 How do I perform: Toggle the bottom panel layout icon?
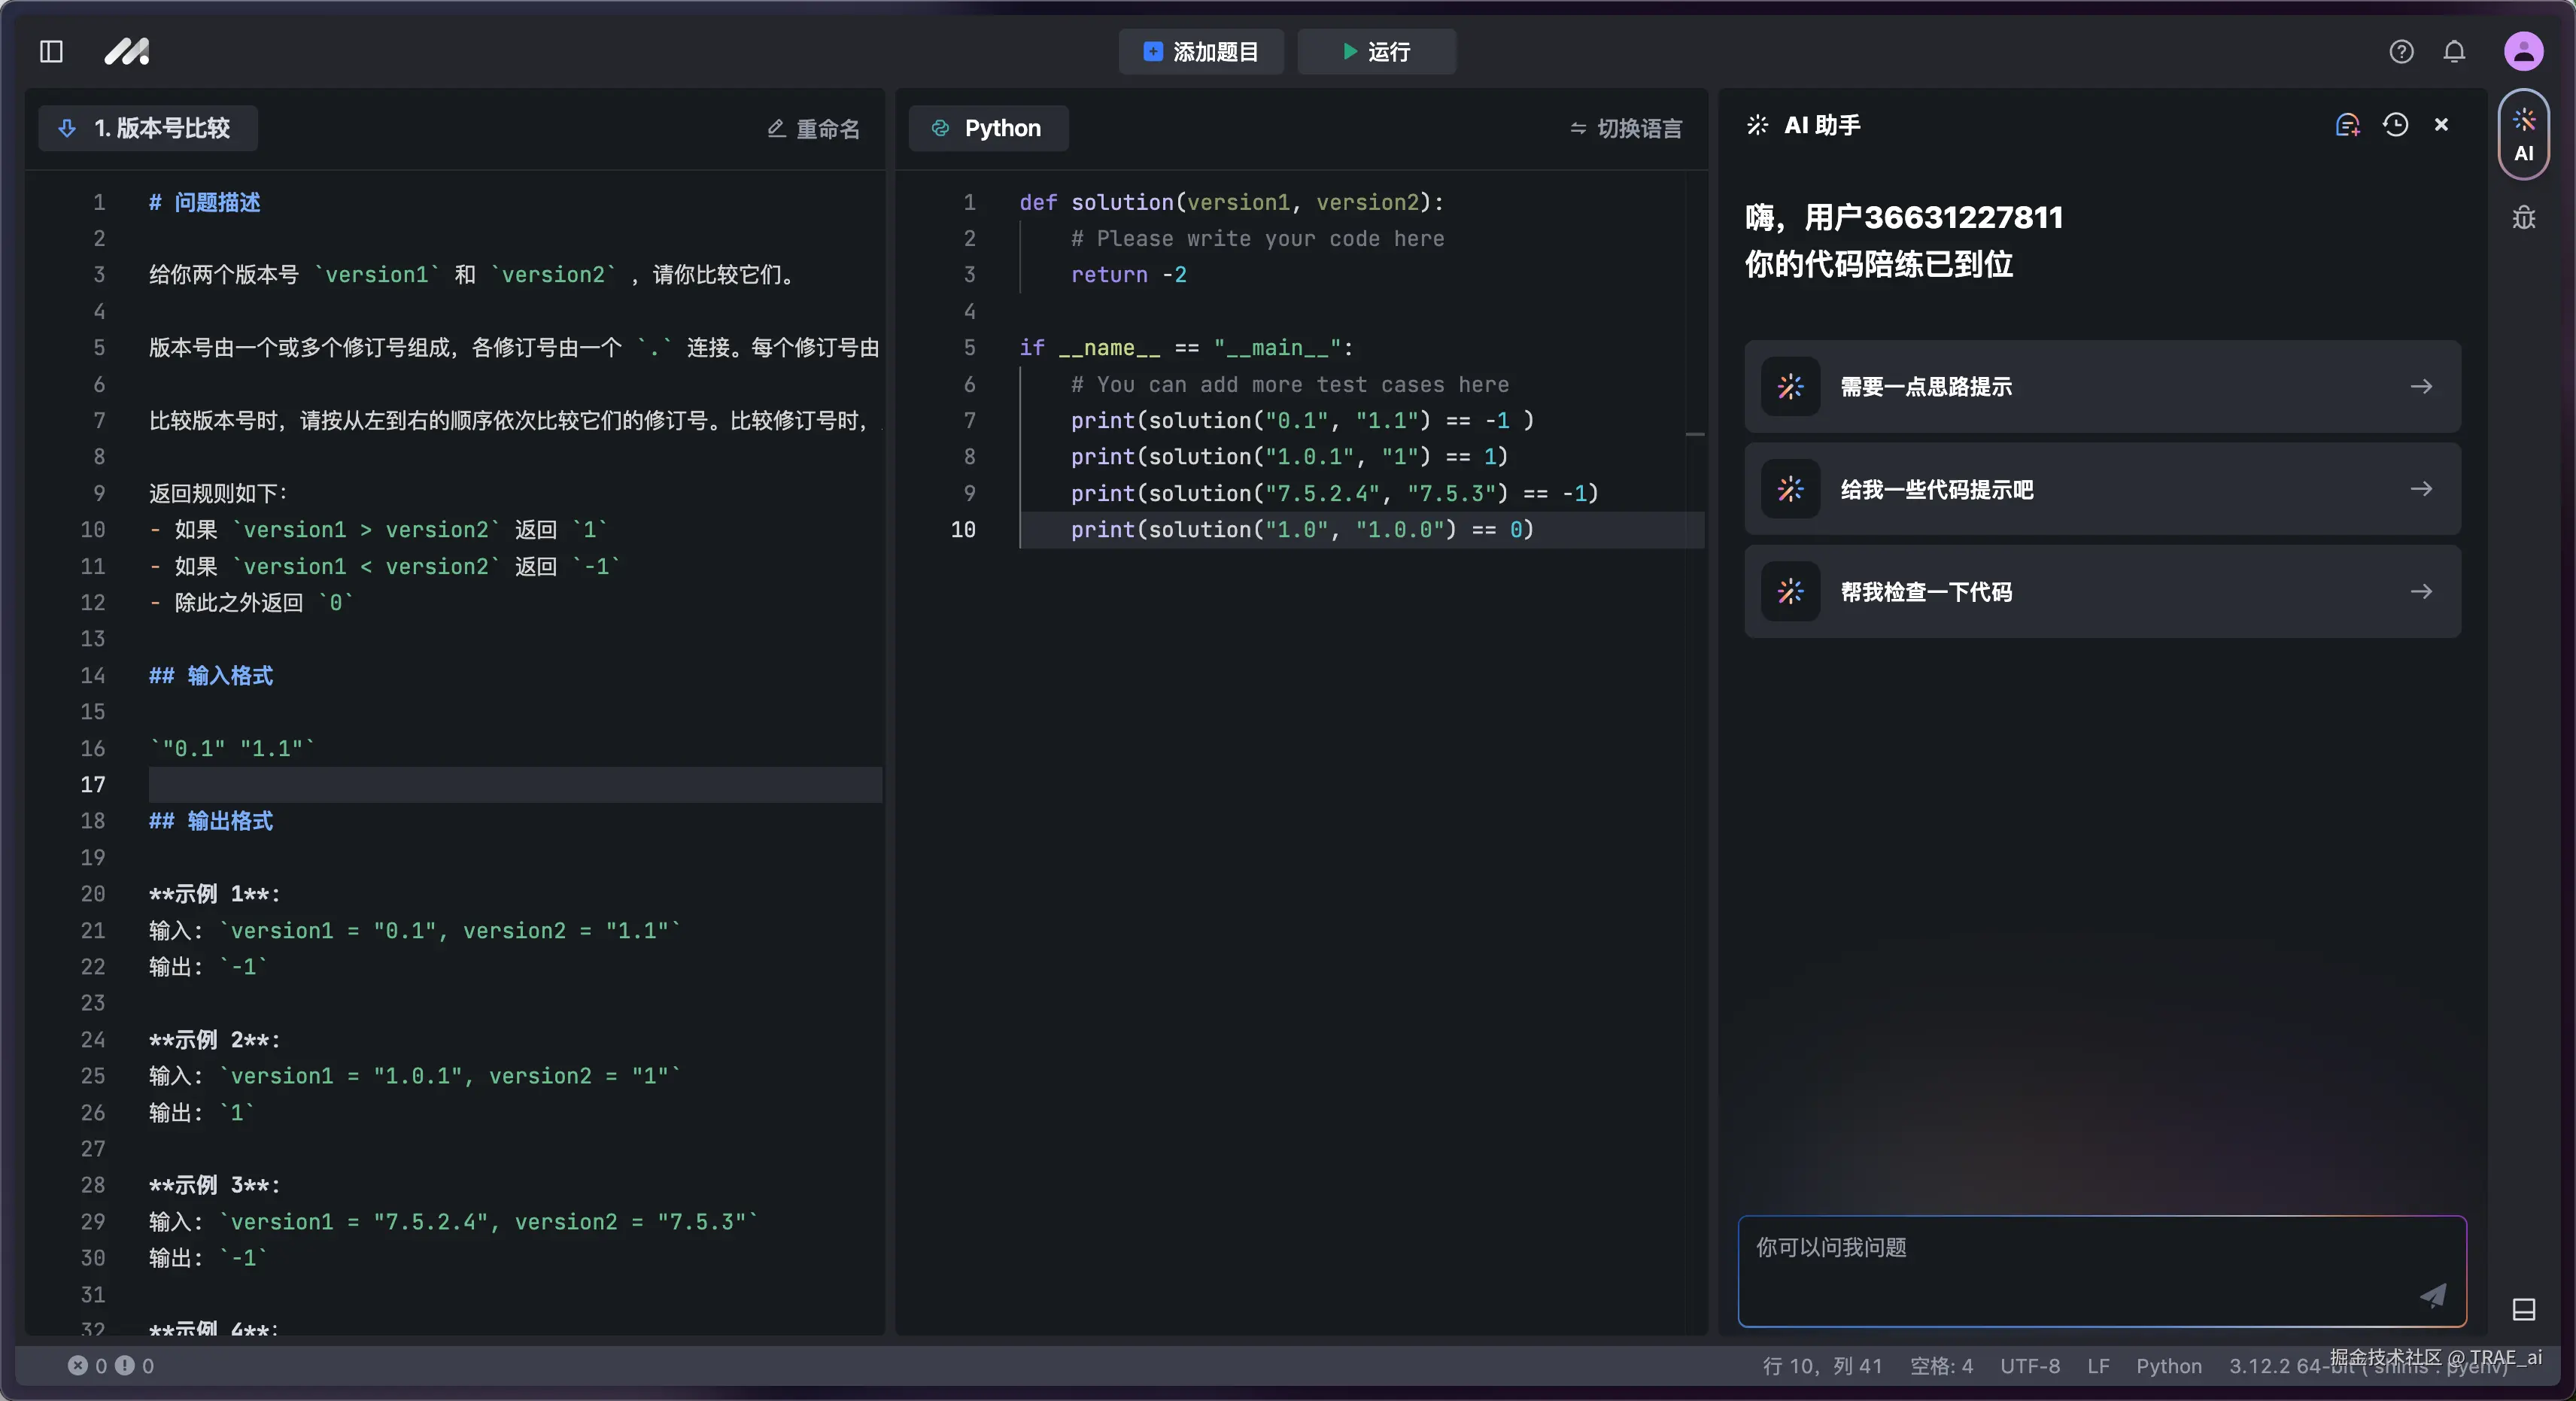[2523, 1309]
